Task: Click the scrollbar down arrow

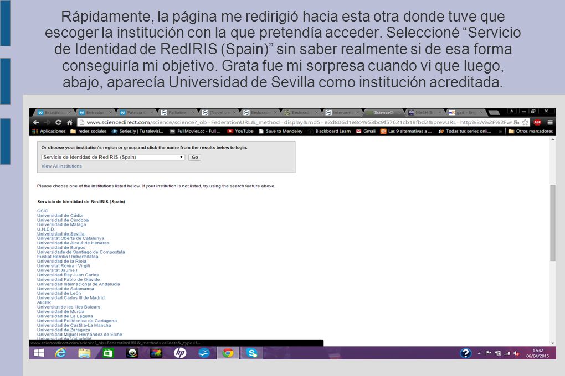Action: pos(553,343)
